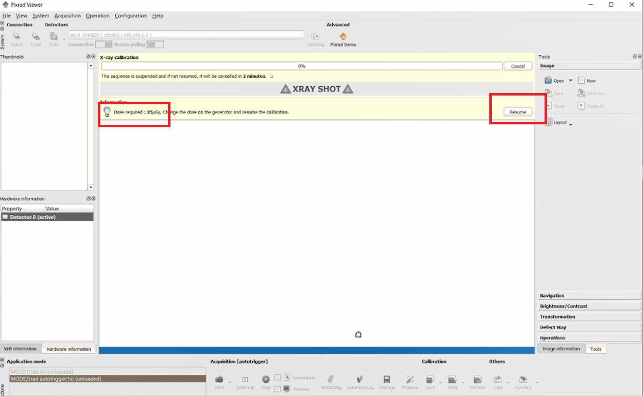Open the Acquisition menu
This screenshot has height=396, width=643.
click(67, 16)
